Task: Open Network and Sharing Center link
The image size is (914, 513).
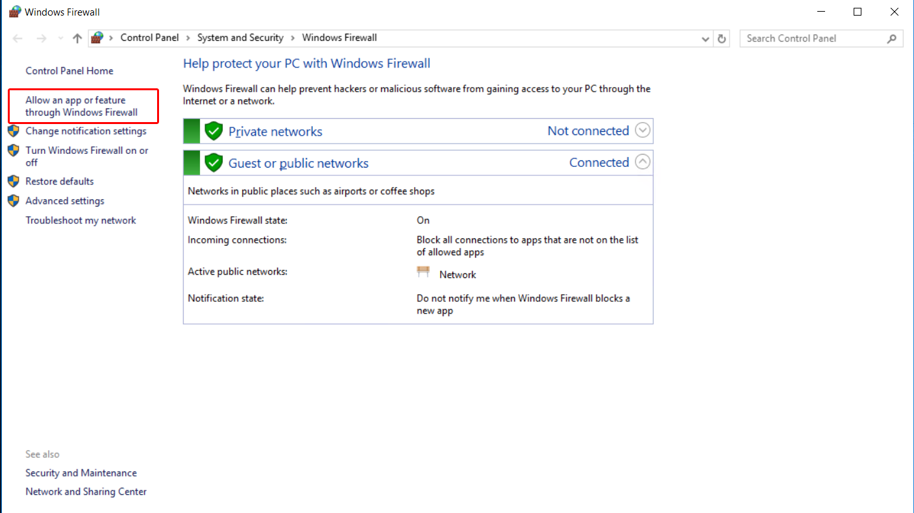Action: point(86,492)
